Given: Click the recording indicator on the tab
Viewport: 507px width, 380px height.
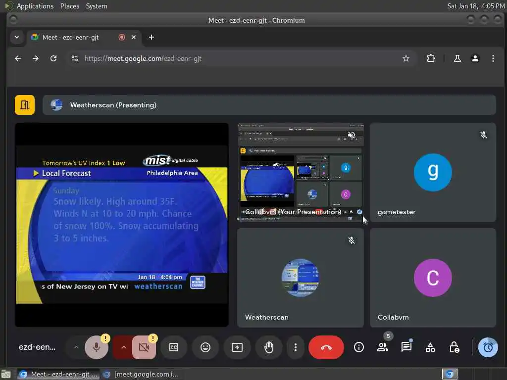Looking at the screenshot, I should pos(122,37).
